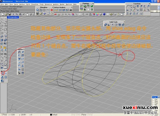160x116 pixels.
Task: Click the Boolean union icon in Solid Tools
Action: (x=106, y=25)
